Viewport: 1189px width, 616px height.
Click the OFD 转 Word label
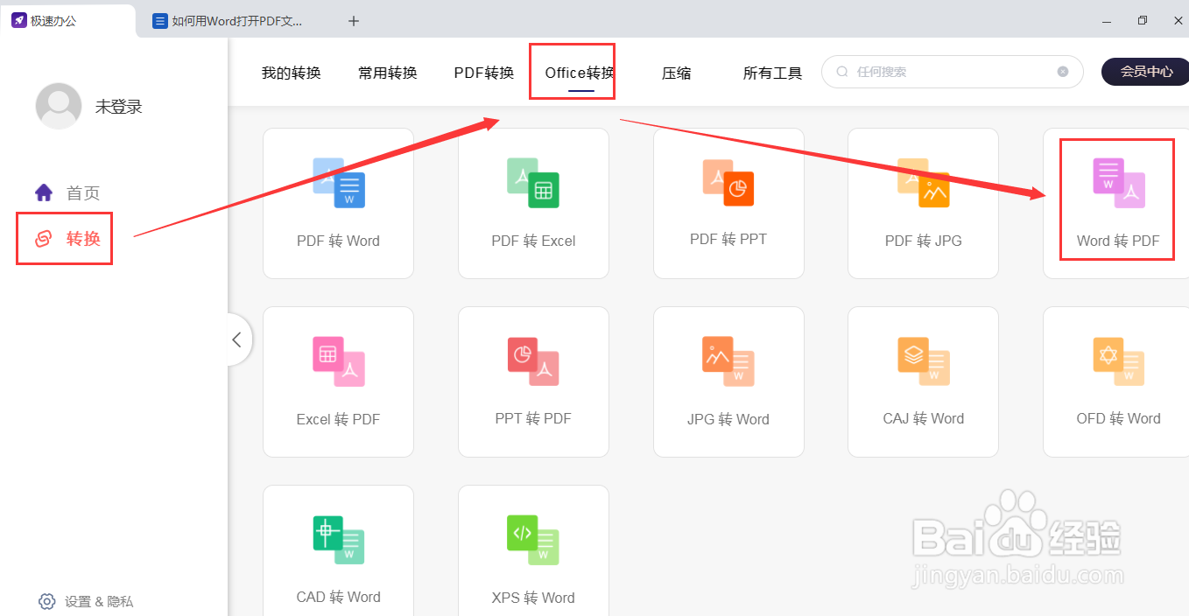pyautogui.click(x=1119, y=418)
